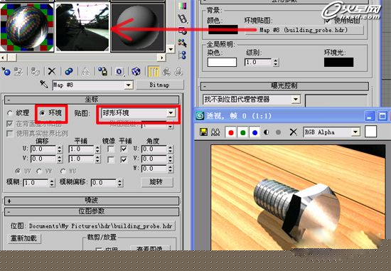Toggle 使用真实世界比例 checkbox

10,134
